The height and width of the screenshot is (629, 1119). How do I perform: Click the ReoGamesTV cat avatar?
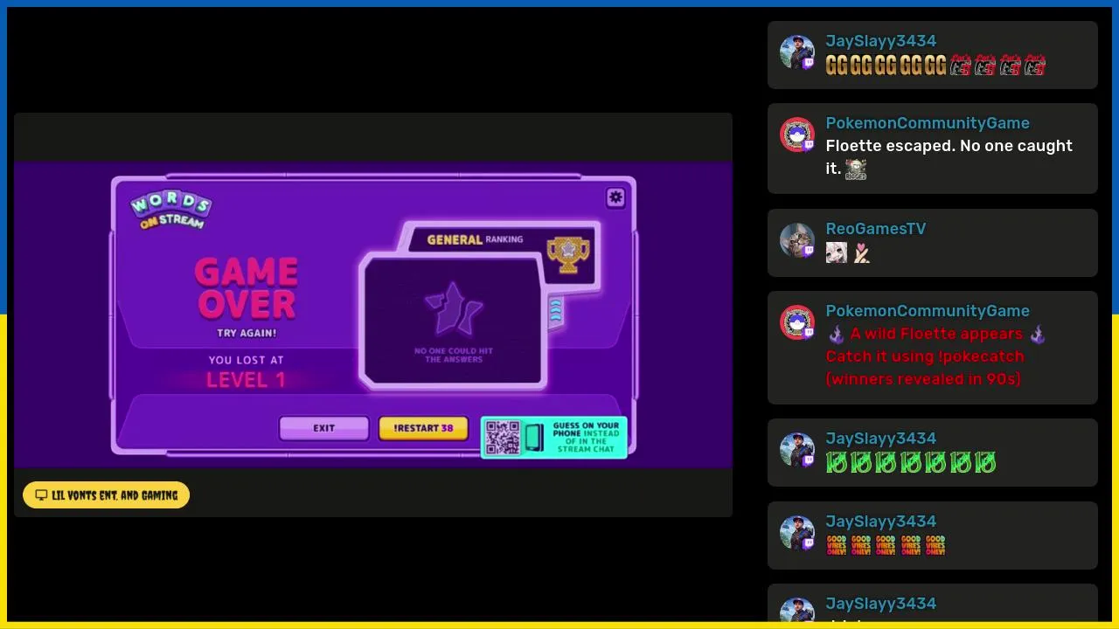(x=796, y=240)
